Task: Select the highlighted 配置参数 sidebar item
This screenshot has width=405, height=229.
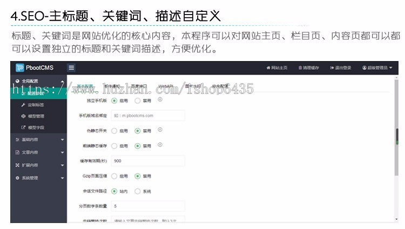Action: [x=38, y=93]
